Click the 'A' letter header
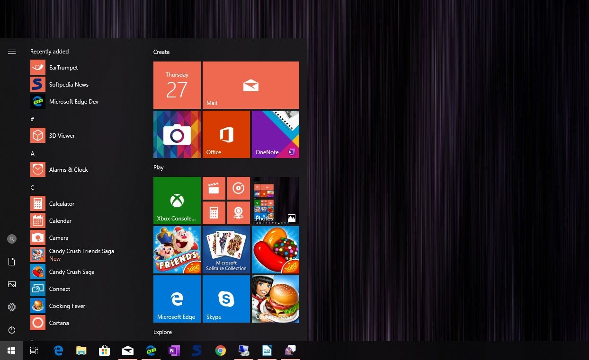Viewport: 589px width, 360px height. (32, 154)
